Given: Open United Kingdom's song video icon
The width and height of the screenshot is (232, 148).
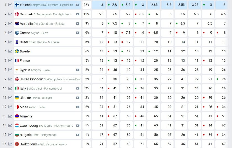Looking at the screenshot, I should click(x=78, y=79).
